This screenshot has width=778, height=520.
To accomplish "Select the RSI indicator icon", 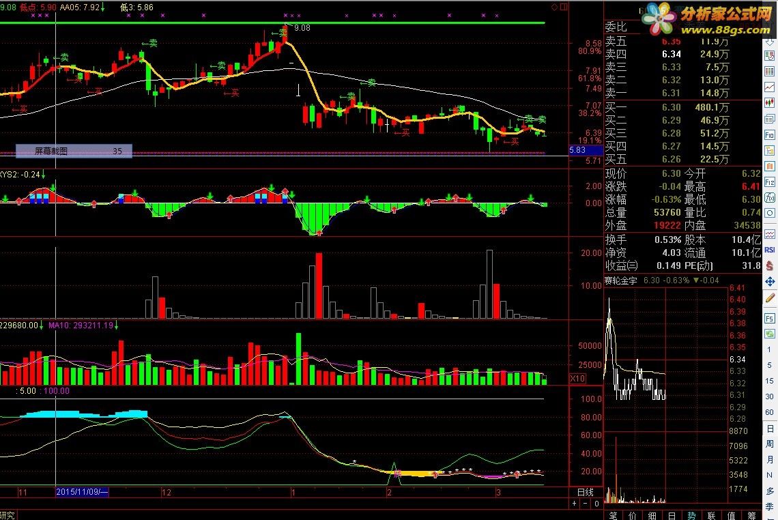I will coord(770,250).
